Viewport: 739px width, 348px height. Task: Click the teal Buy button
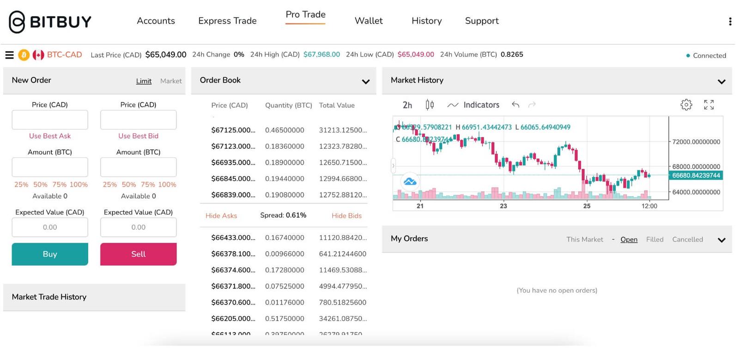(50, 254)
